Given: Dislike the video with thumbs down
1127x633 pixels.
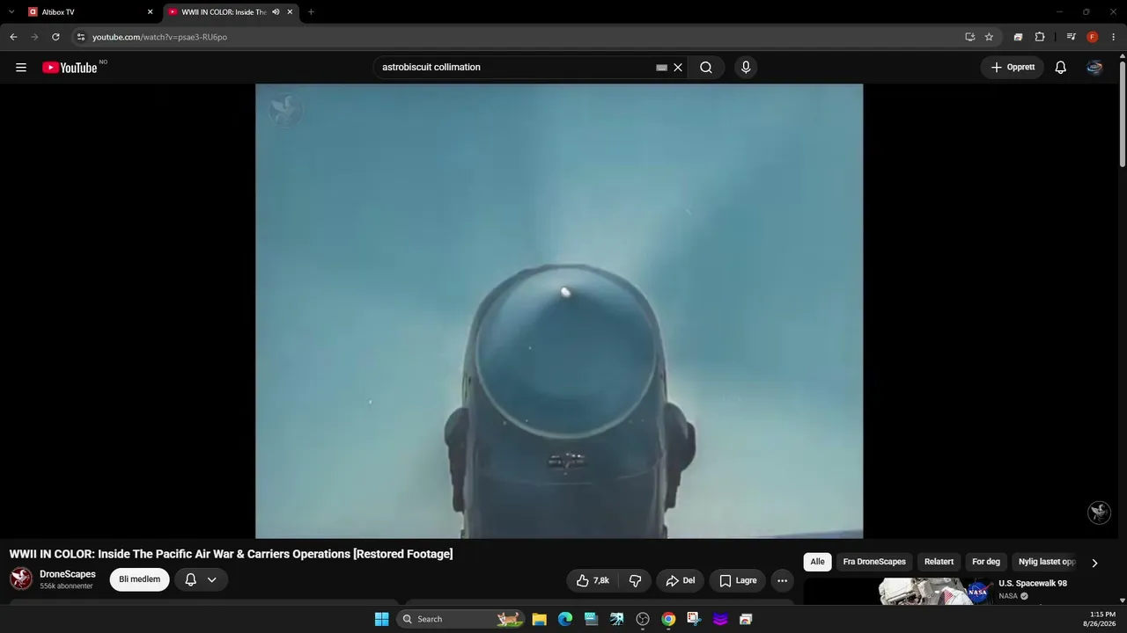Looking at the screenshot, I should coord(635,580).
